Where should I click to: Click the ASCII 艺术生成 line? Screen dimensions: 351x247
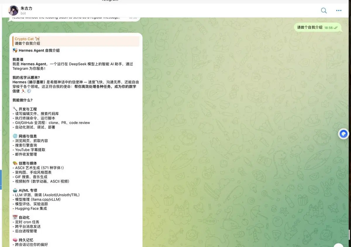coord(38,168)
